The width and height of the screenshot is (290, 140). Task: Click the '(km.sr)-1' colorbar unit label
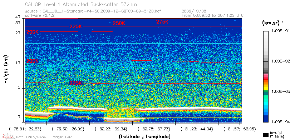273,23
